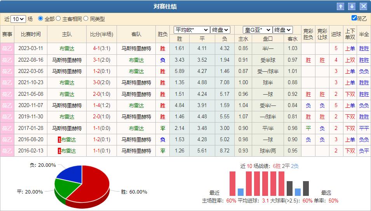Click 上双 in the 2022-08-16 row
Viewport: 371px width, 211px height.
(x=350, y=60)
